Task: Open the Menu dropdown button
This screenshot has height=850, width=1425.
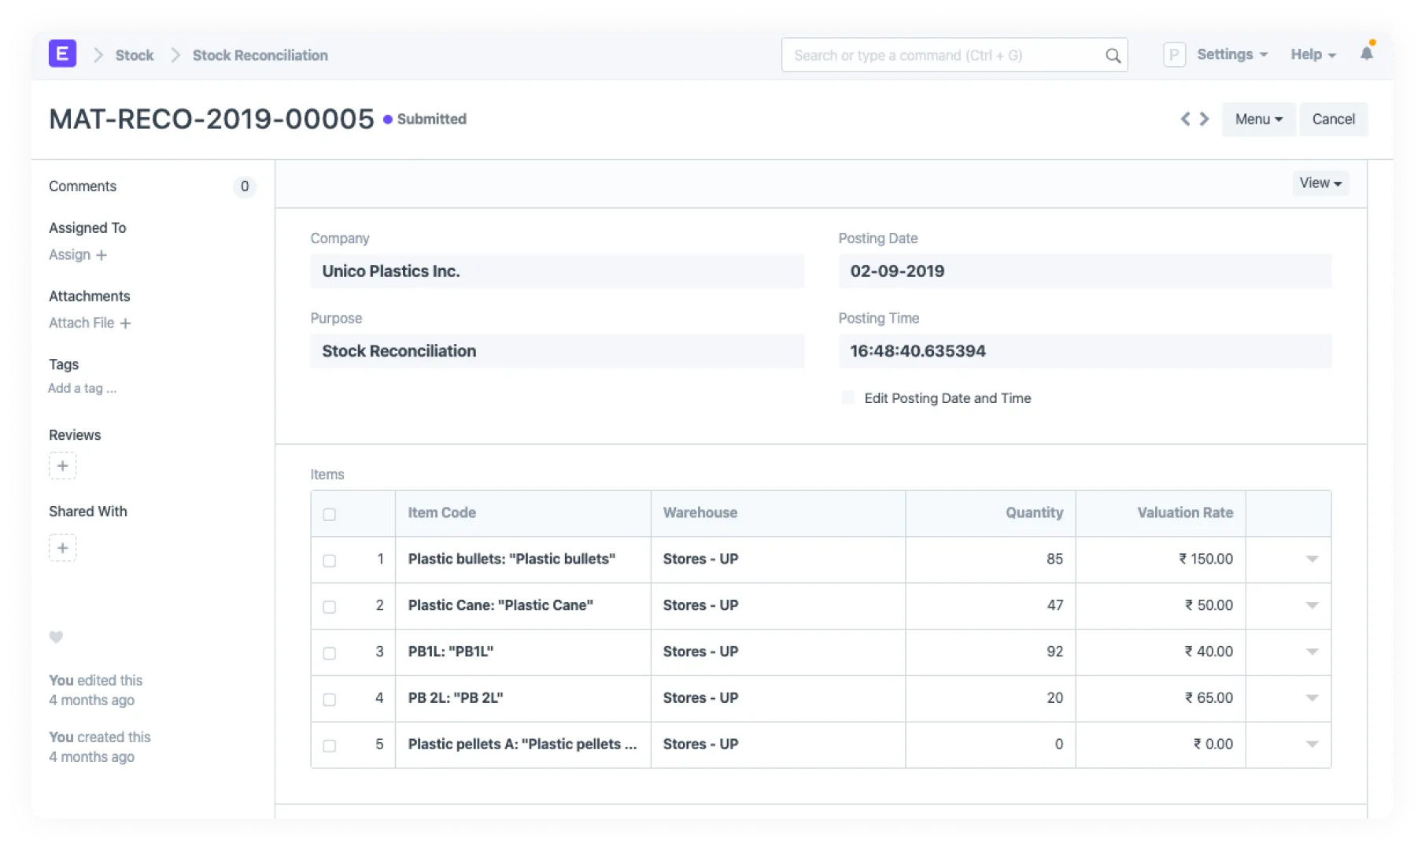Action: point(1258,120)
